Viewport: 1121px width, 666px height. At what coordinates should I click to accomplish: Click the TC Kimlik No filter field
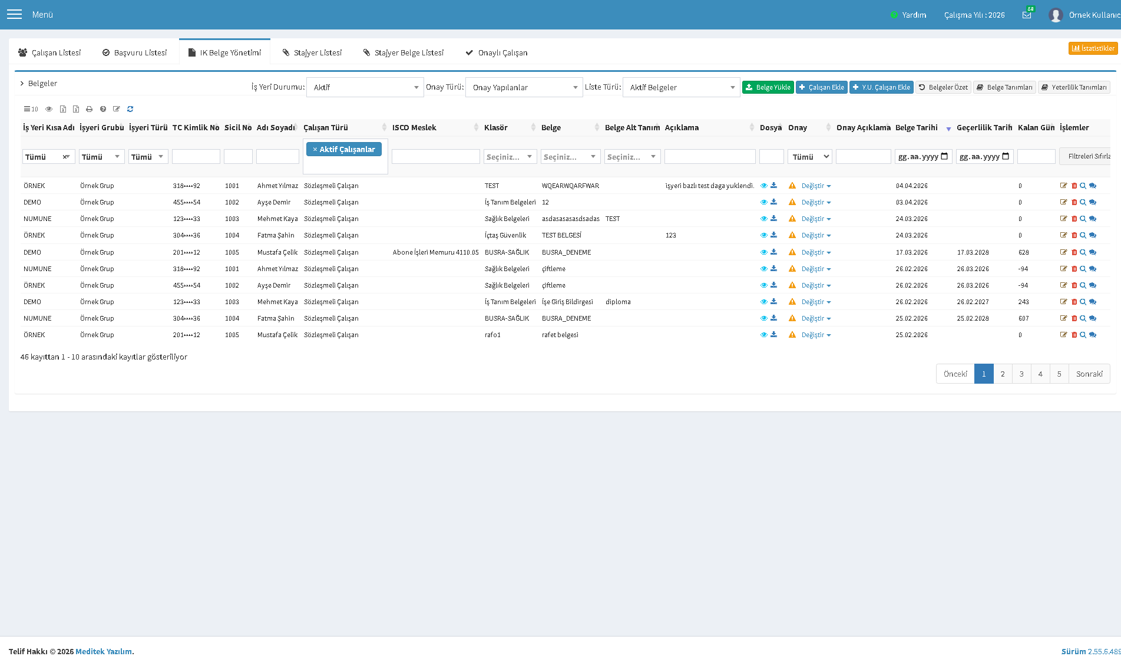pos(196,156)
